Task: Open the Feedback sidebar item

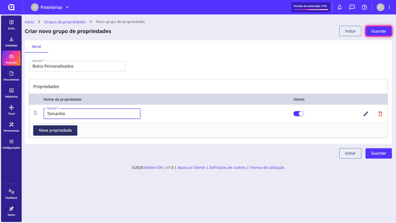Action: click(11, 194)
